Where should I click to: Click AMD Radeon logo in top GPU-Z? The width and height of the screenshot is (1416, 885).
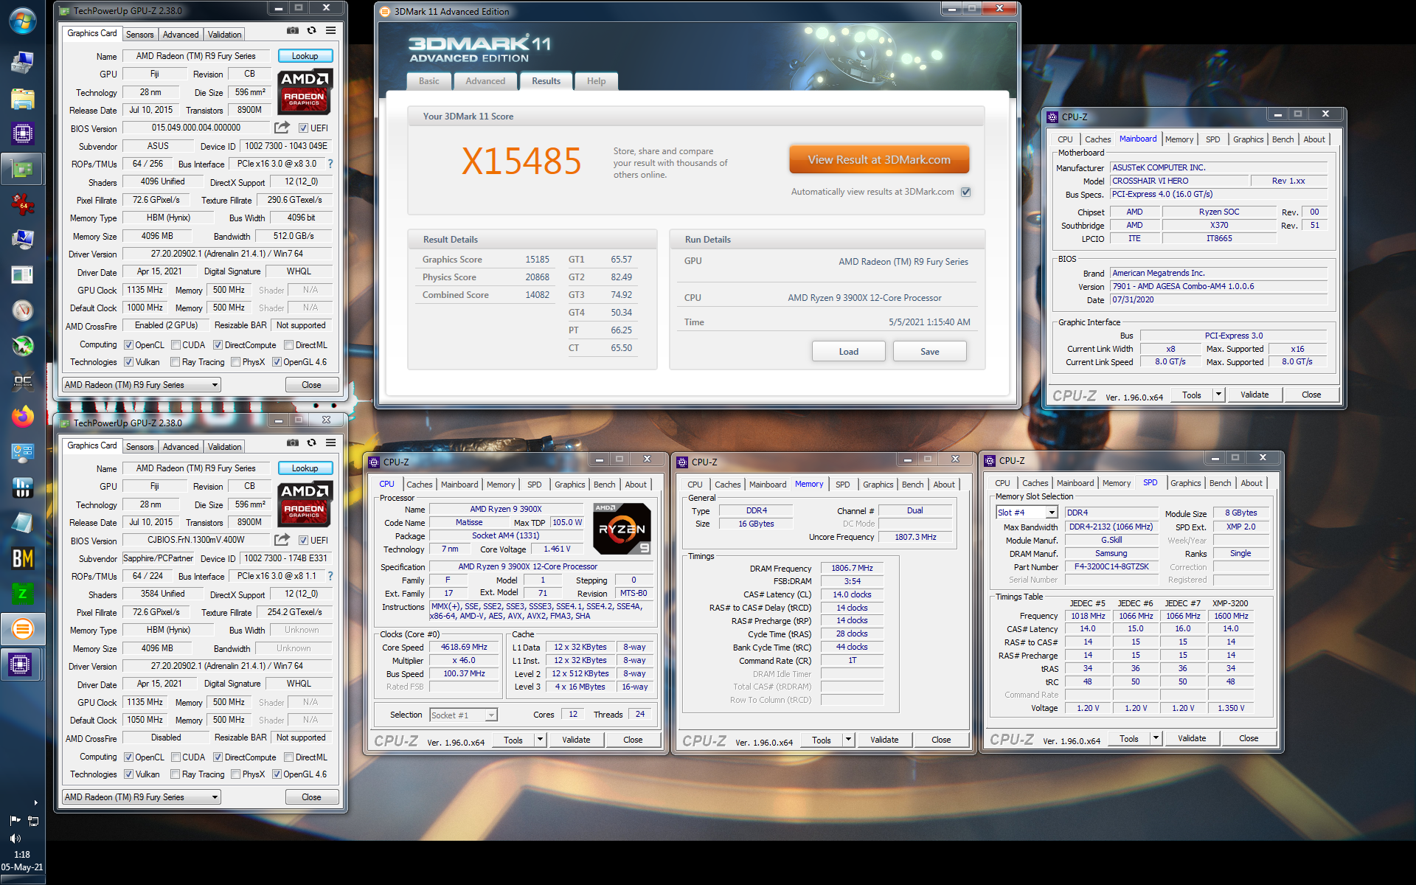pos(305,91)
